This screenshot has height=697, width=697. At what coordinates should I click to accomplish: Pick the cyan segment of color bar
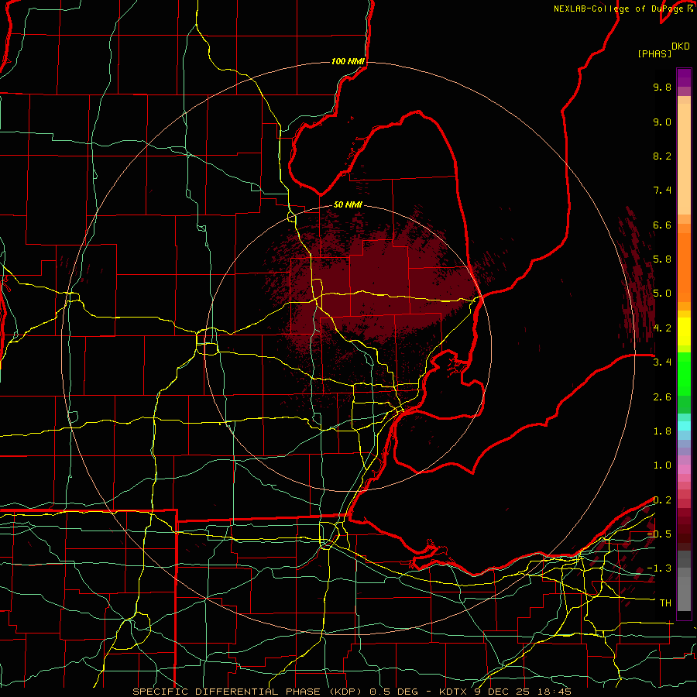[x=684, y=426]
